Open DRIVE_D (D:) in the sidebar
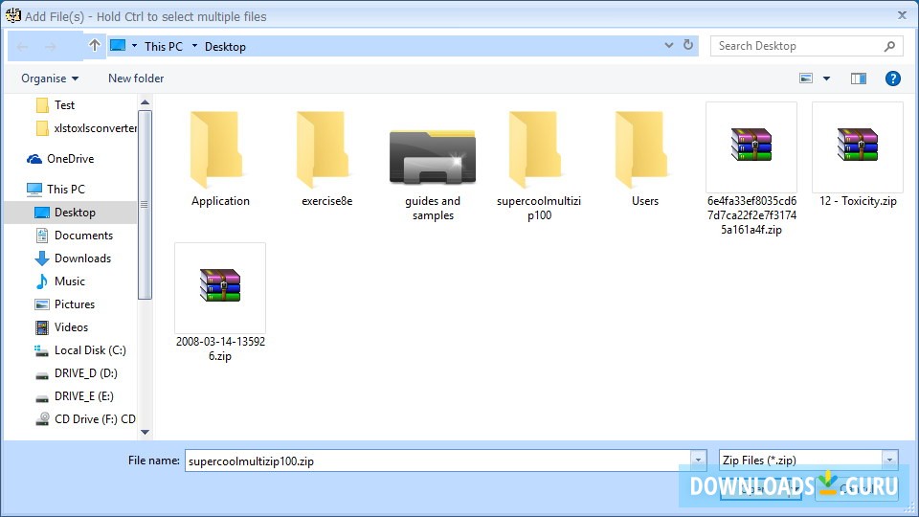 click(77, 372)
